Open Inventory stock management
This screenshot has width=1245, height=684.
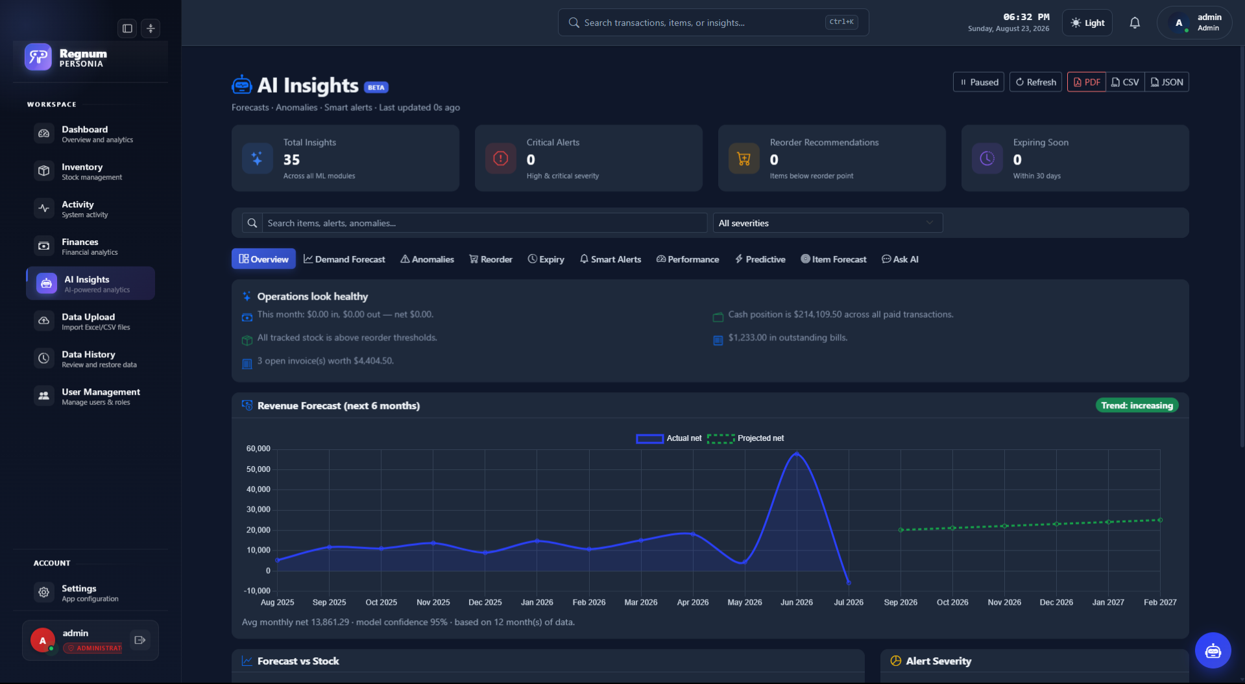tap(91, 171)
